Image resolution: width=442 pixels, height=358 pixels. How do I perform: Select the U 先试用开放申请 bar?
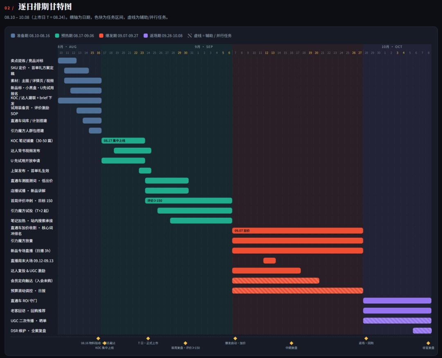123,161
